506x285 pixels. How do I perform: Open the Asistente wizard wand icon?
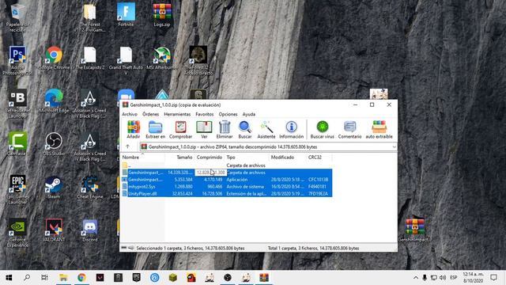click(x=266, y=130)
